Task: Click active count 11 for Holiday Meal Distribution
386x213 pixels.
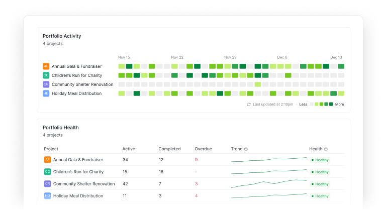Action: (125, 196)
